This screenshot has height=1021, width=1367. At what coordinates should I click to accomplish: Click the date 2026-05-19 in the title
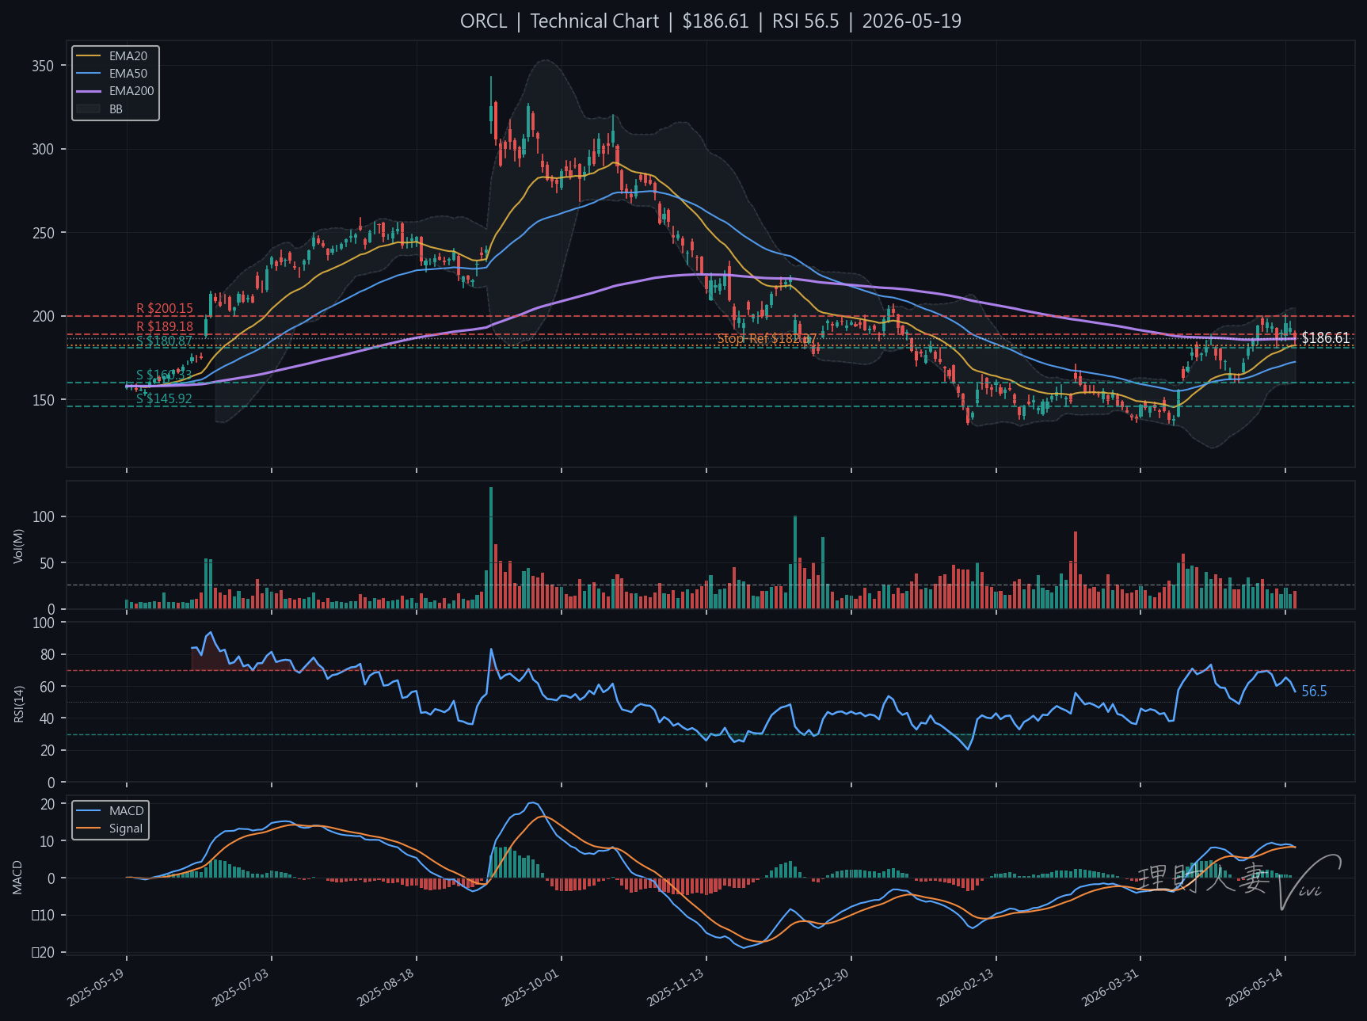[912, 21]
